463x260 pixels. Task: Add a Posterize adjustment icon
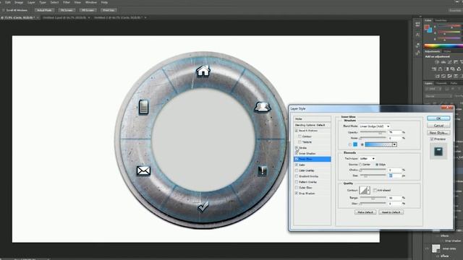(443, 76)
